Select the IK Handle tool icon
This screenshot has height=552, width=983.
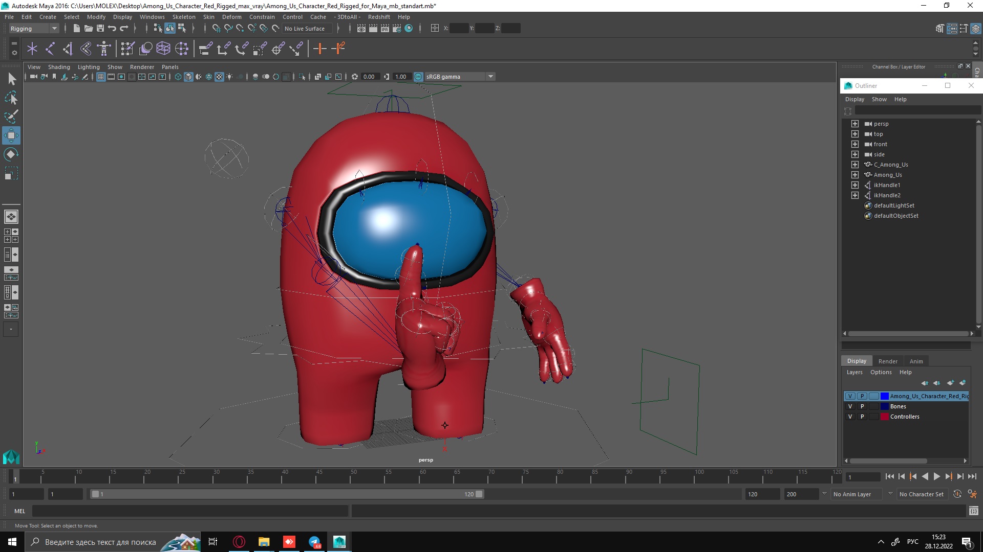point(68,49)
